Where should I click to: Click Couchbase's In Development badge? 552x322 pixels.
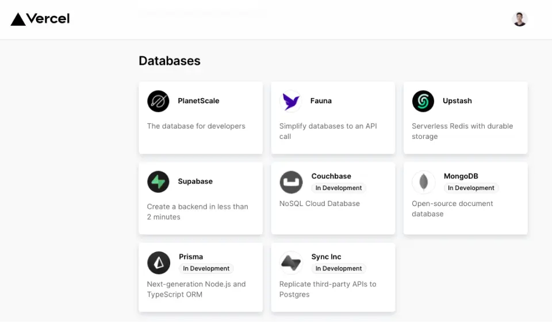339,188
